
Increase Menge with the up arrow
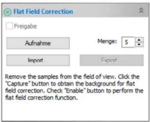coord(139,40)
